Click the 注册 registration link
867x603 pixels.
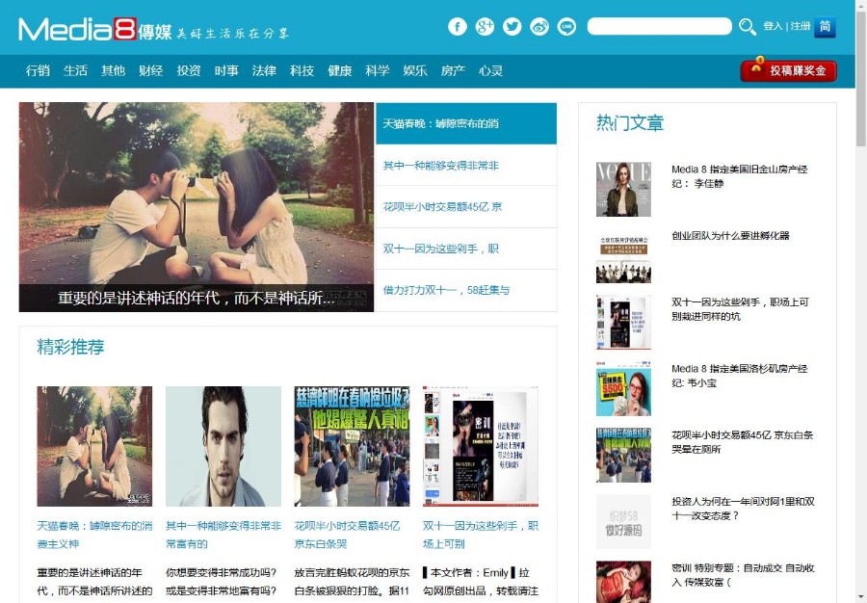799,27
